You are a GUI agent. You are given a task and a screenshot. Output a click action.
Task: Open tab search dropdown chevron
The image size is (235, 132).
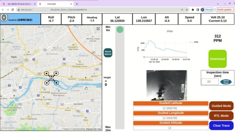click(218, 4)
